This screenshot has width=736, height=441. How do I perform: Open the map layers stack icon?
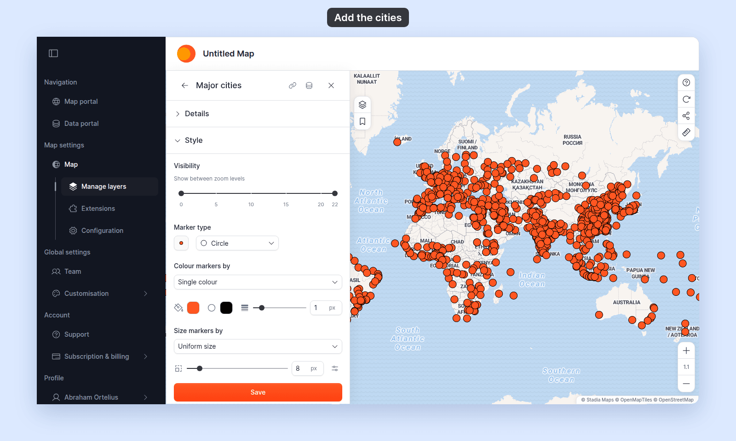(x=362, y=105)
